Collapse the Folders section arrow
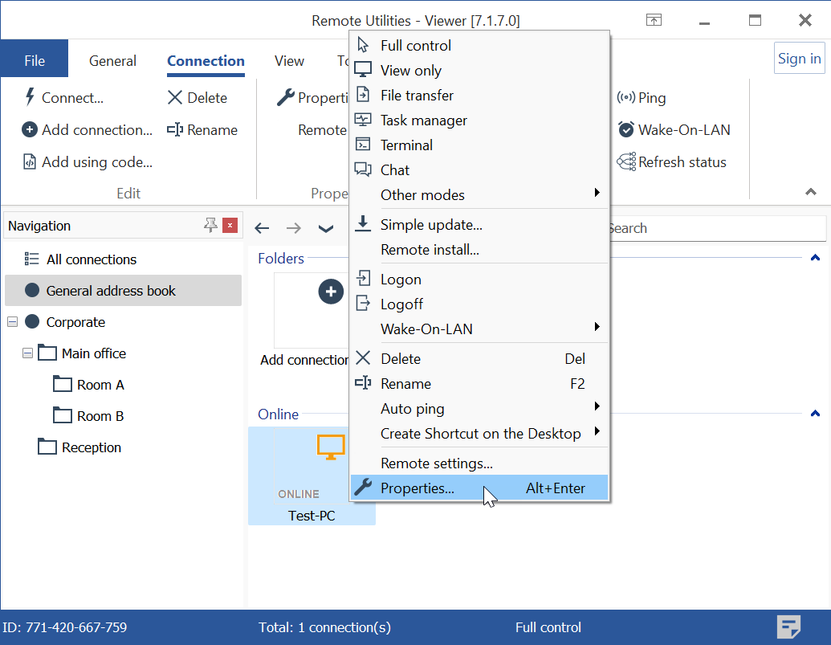This screenshot has height=645, width=831. [815, 259]
